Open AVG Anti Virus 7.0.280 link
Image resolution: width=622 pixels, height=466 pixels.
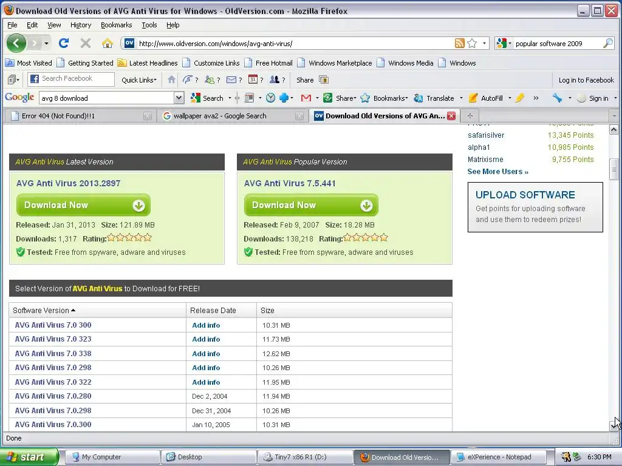[x=53, y=396]
